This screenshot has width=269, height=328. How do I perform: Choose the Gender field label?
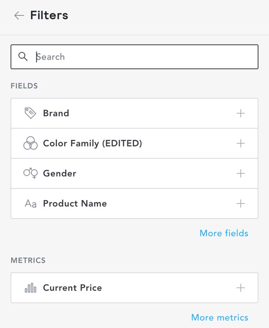click(60, 173)
